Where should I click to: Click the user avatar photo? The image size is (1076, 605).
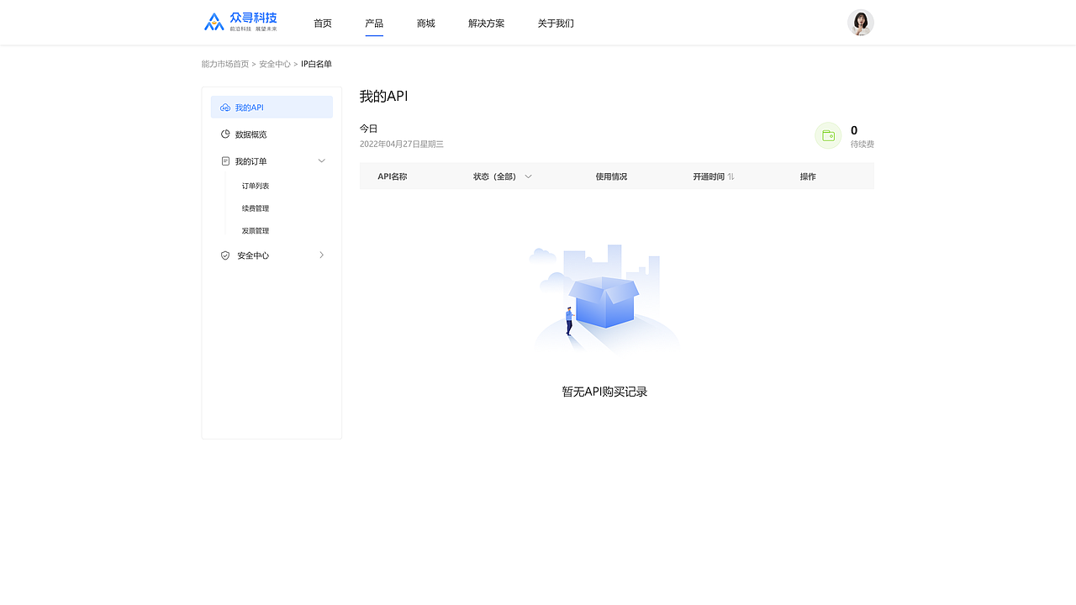point(860,22)
